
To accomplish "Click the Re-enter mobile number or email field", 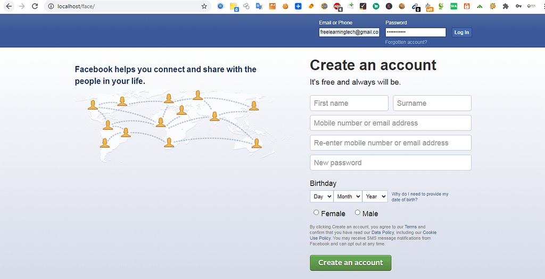I will coord(391,142).
